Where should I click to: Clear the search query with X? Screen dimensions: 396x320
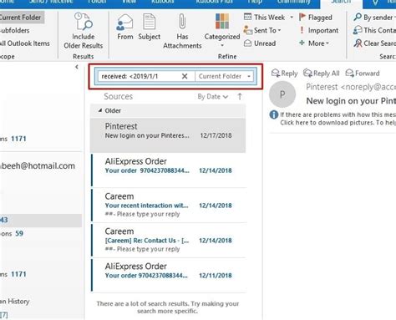[x=185, y=76]
